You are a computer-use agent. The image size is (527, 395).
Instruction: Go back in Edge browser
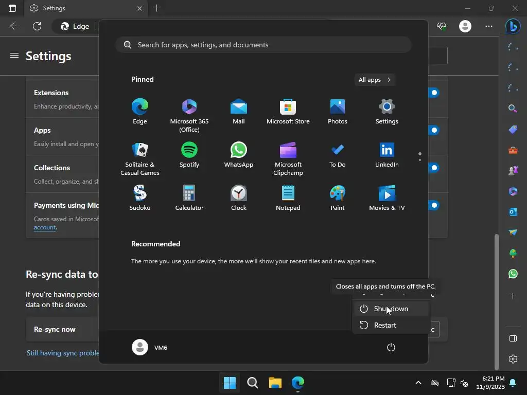pyautogui.click(x=14, y=26)
